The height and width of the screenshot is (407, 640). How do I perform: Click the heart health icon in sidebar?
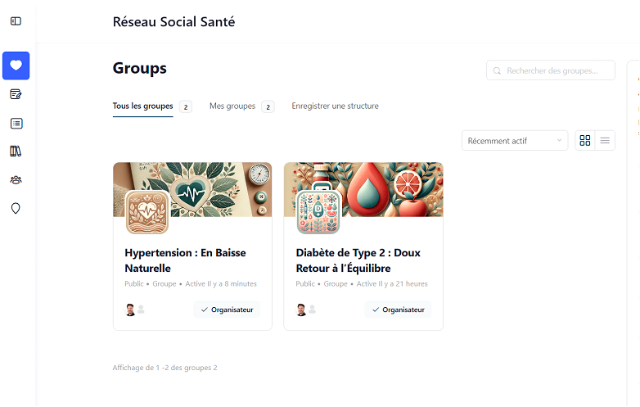(16, 66)
